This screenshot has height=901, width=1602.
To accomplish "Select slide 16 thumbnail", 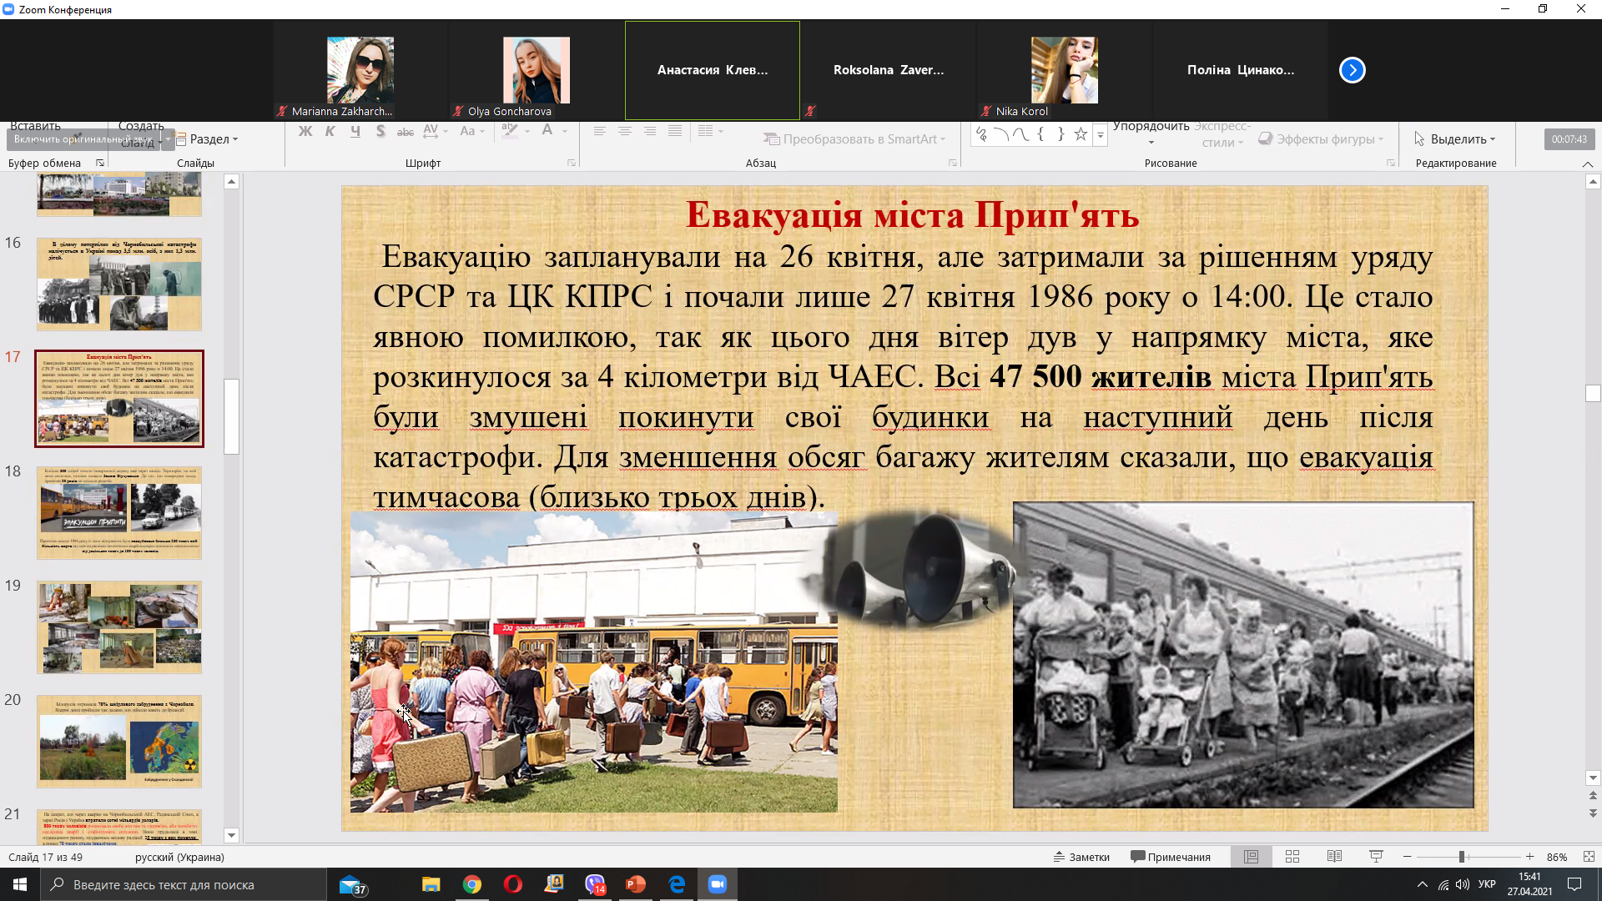I will coord(119,284).
